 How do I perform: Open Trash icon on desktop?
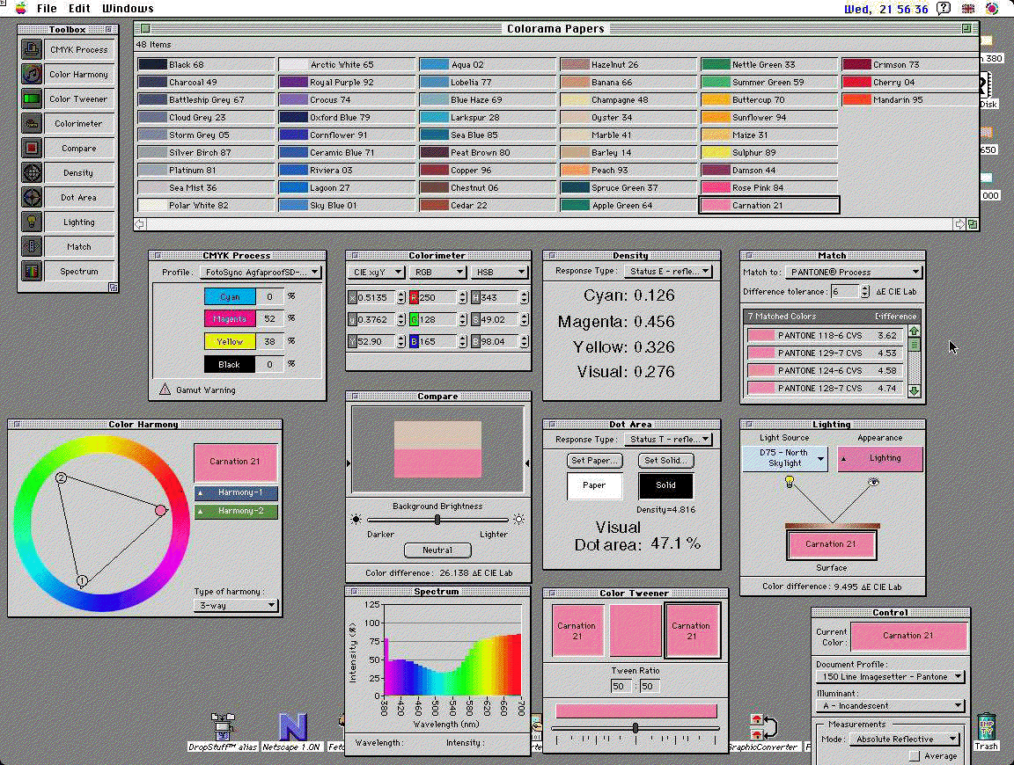pos(986,726)
